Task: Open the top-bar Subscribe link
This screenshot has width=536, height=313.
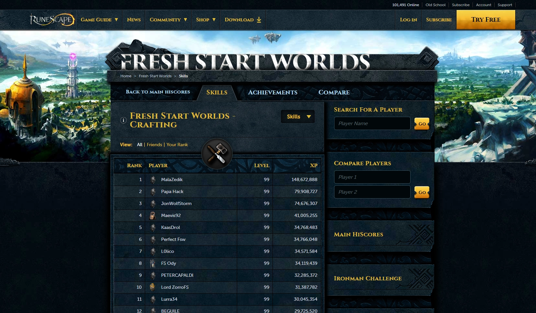Action: (461, 5)
